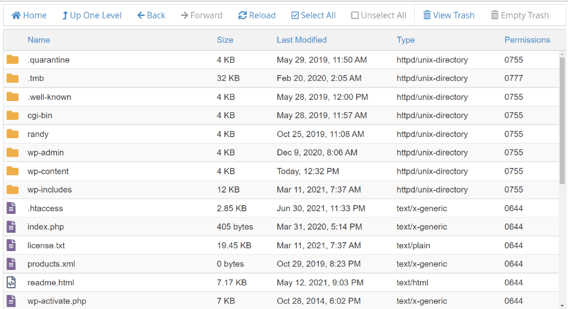Click the wp-content folder icon
This screenshot has height=309, width=568.
(12, 171)
